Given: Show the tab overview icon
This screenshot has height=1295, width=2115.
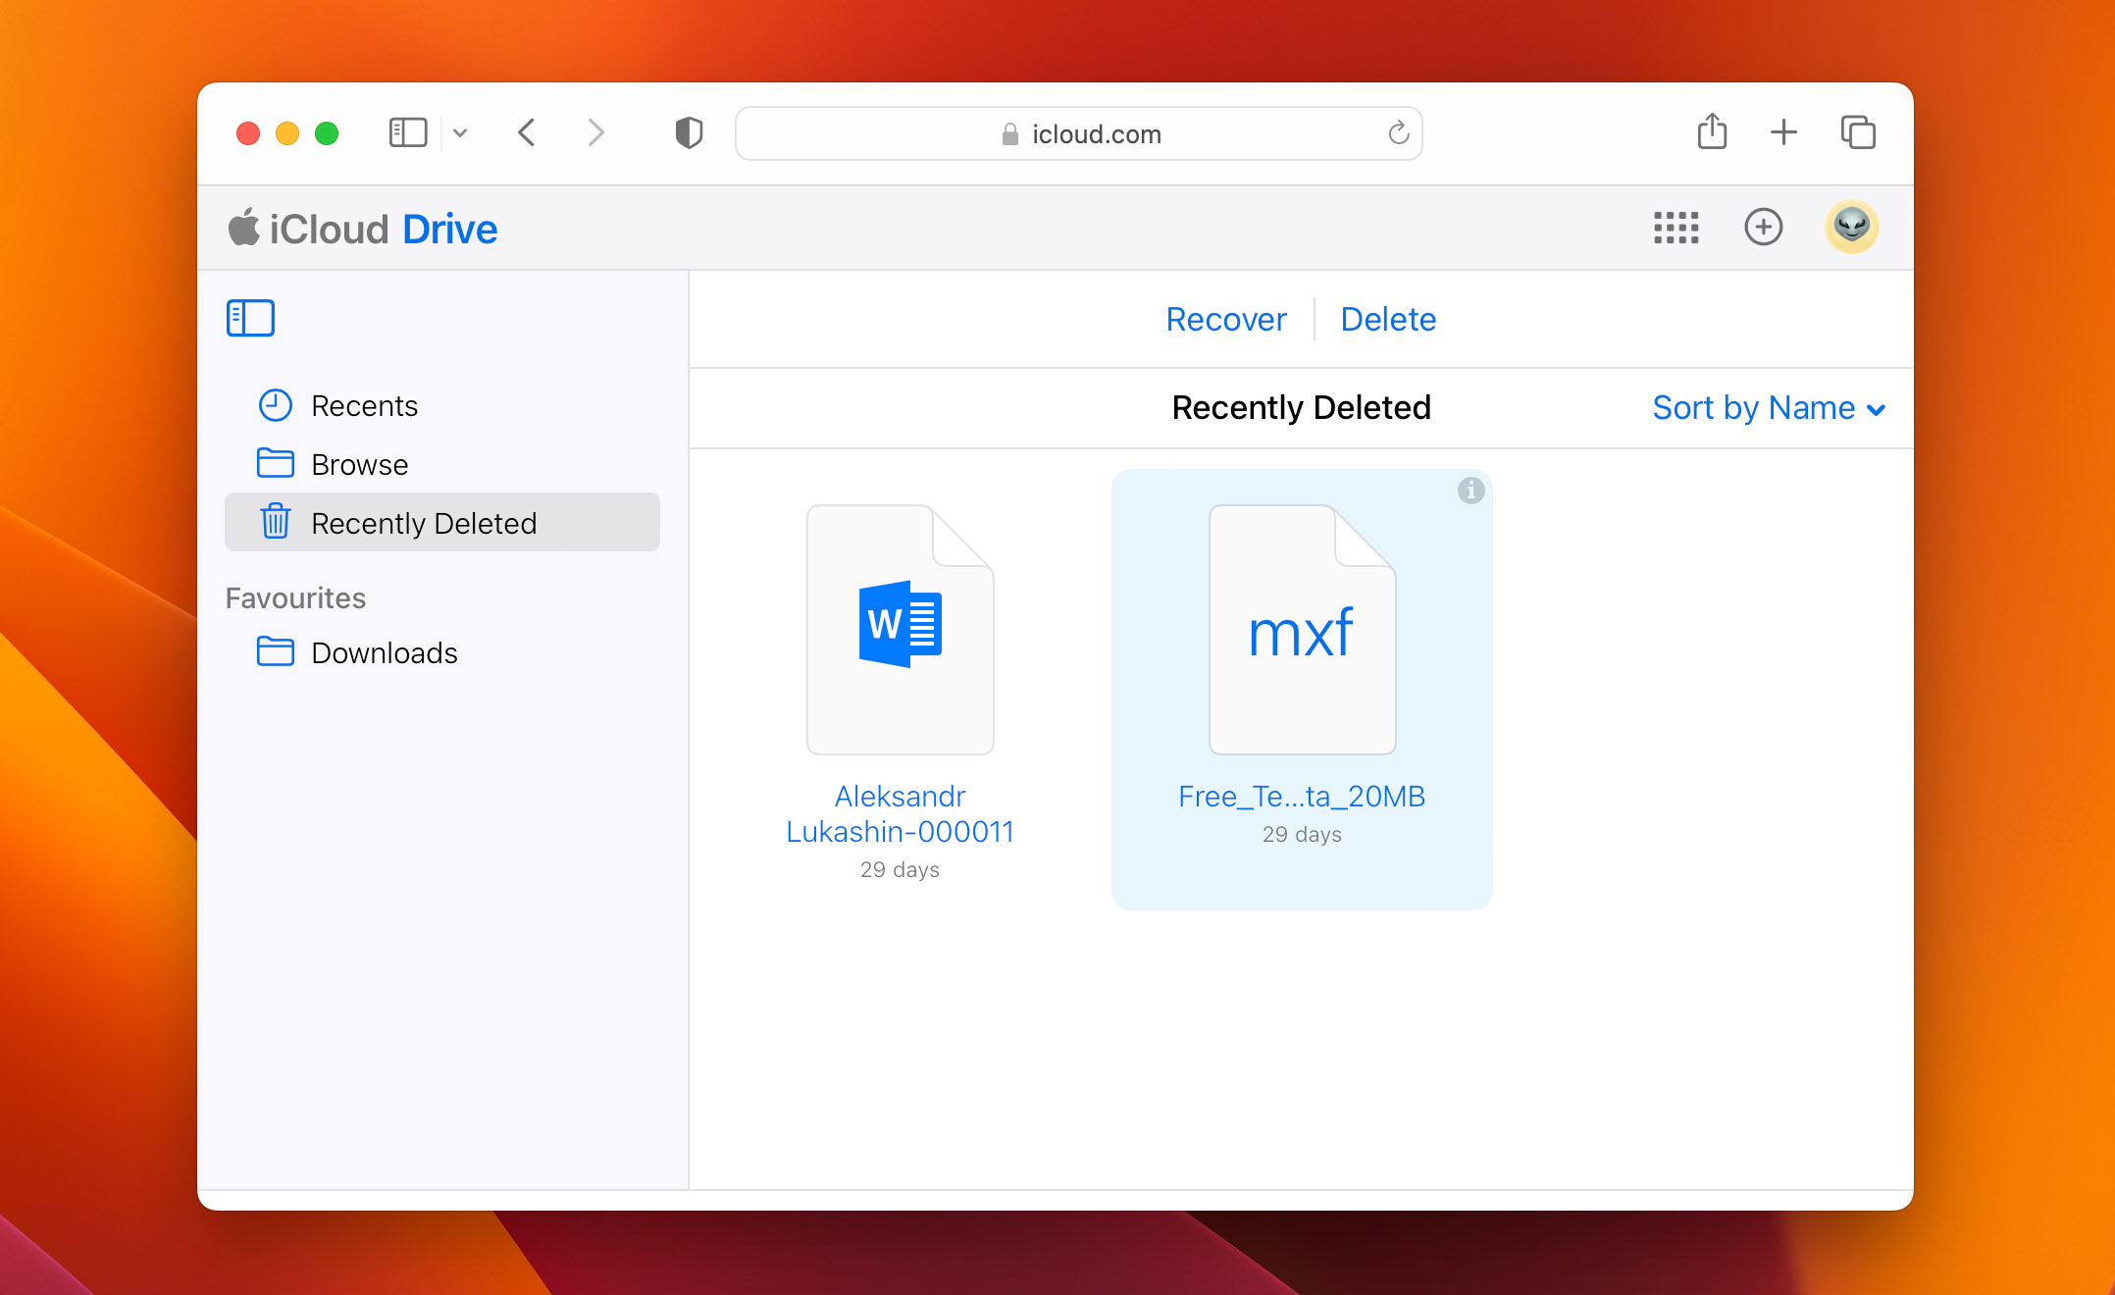Looking at the screenshot, I should [1858, 132].
